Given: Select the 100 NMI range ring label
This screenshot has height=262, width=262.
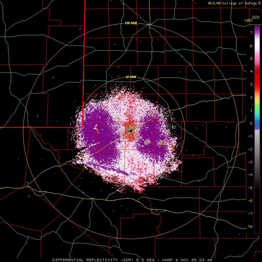Looking at the screenshot, I should pyautogui.click(x=131, y=23).
